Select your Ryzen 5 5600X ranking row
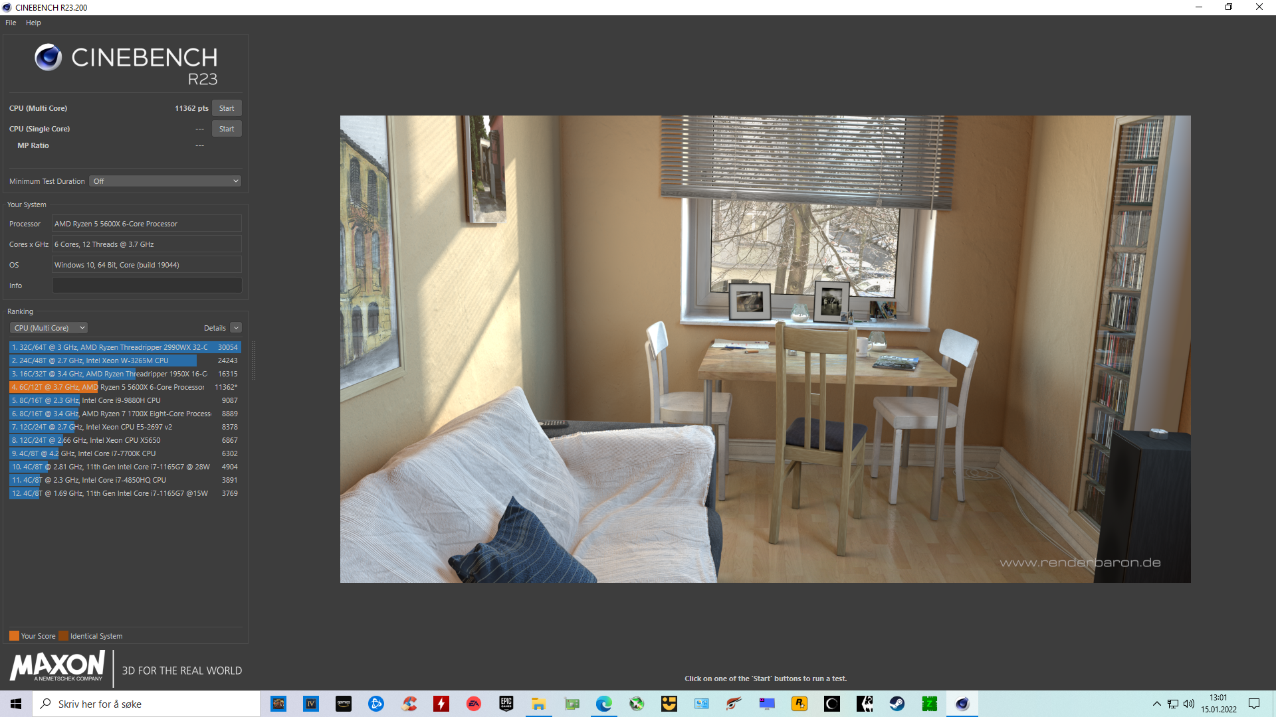 click(x=125, y=387)
